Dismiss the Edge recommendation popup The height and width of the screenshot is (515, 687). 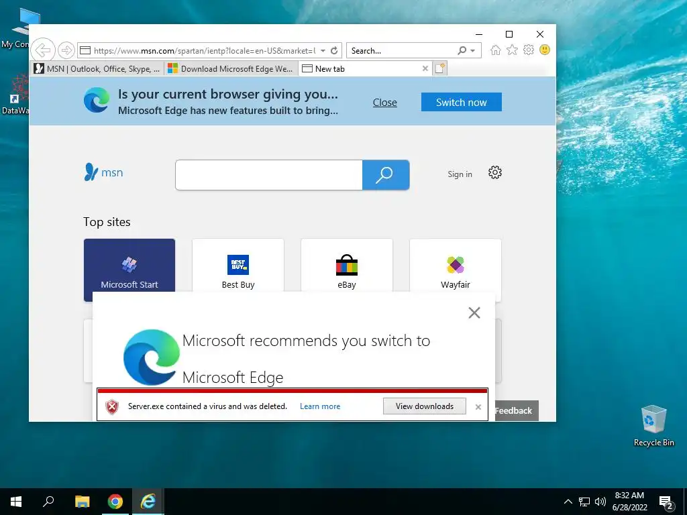[x=474, y=312]
